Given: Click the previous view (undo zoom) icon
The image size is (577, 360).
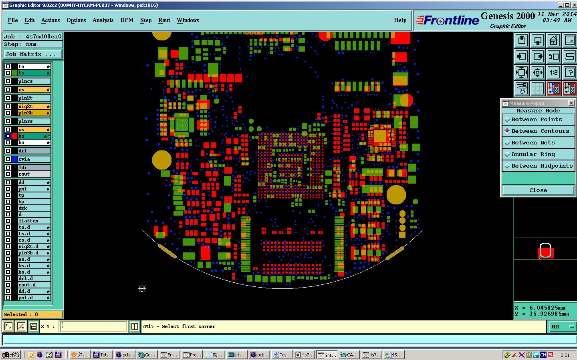Looking at the screenshot, I should click(553, 56).
